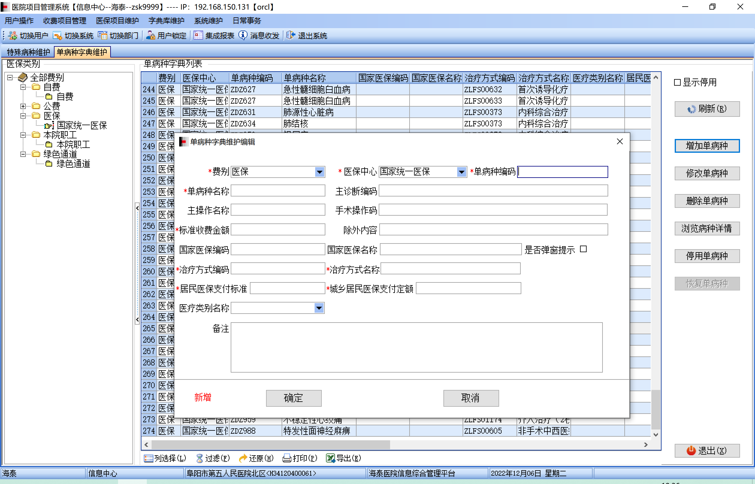Click the 退出系统 toolbar icon
Image resolution: width=755 pixels, height=484 pixels.
point(291,36)
